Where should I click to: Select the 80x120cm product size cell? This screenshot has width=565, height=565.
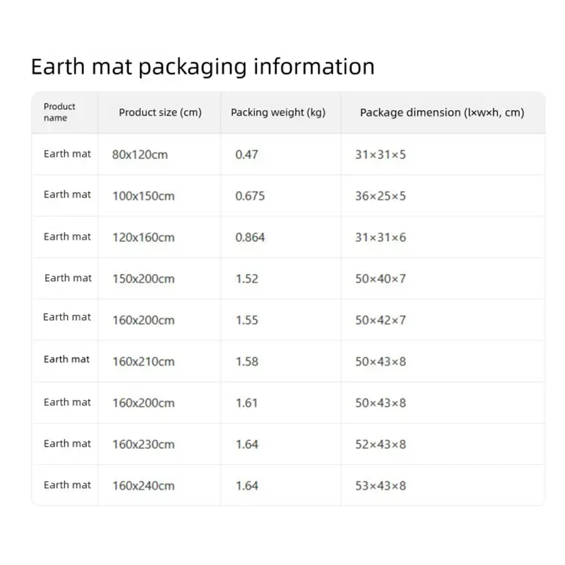pyautogui.click(x=140, y=154)
